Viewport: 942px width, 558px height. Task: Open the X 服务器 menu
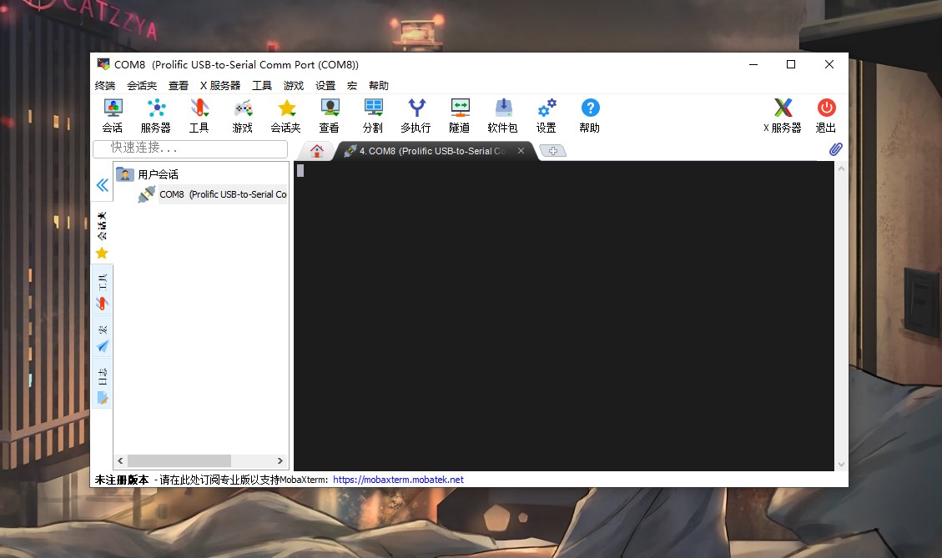(220, 85)
